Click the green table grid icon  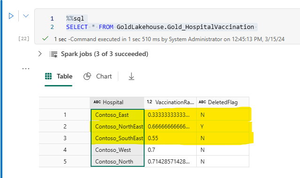point(48,76)
